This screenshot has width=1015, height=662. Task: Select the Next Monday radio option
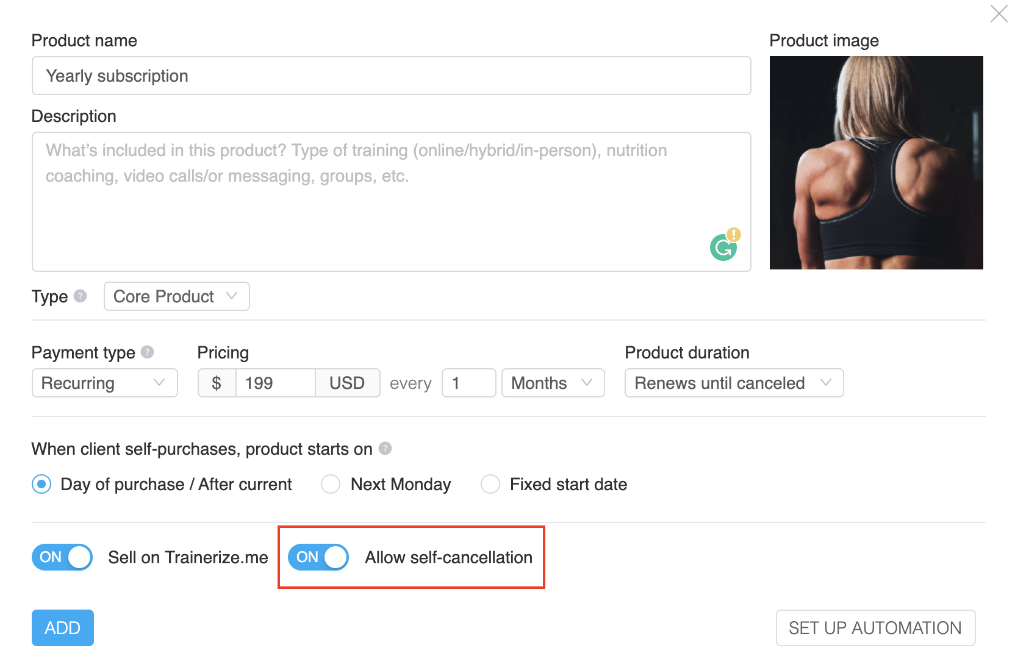[331, 485]
